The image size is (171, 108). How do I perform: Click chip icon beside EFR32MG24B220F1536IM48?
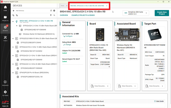coord(18,68)
